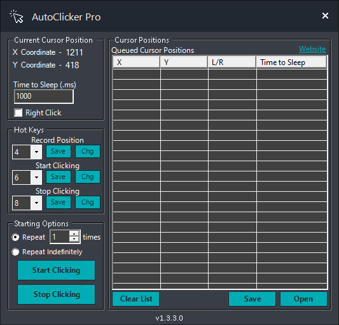This screenshot has width=339, height=325.
Task: Increase repeat count with up arrow
Action: click(x=74, y=234)
